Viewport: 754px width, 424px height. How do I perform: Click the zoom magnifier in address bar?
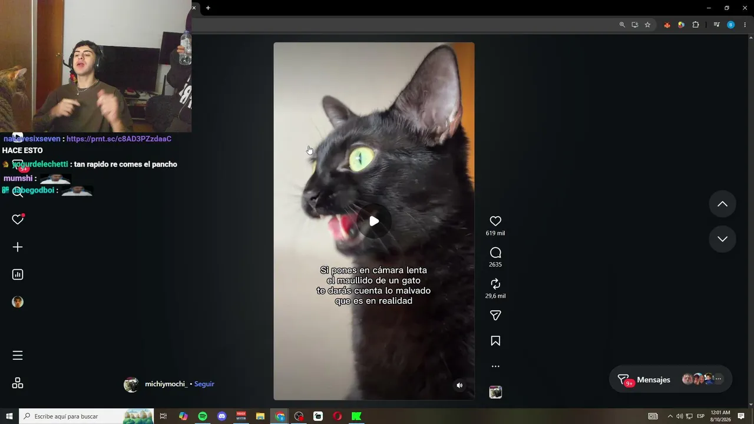[x=622, y=25]
